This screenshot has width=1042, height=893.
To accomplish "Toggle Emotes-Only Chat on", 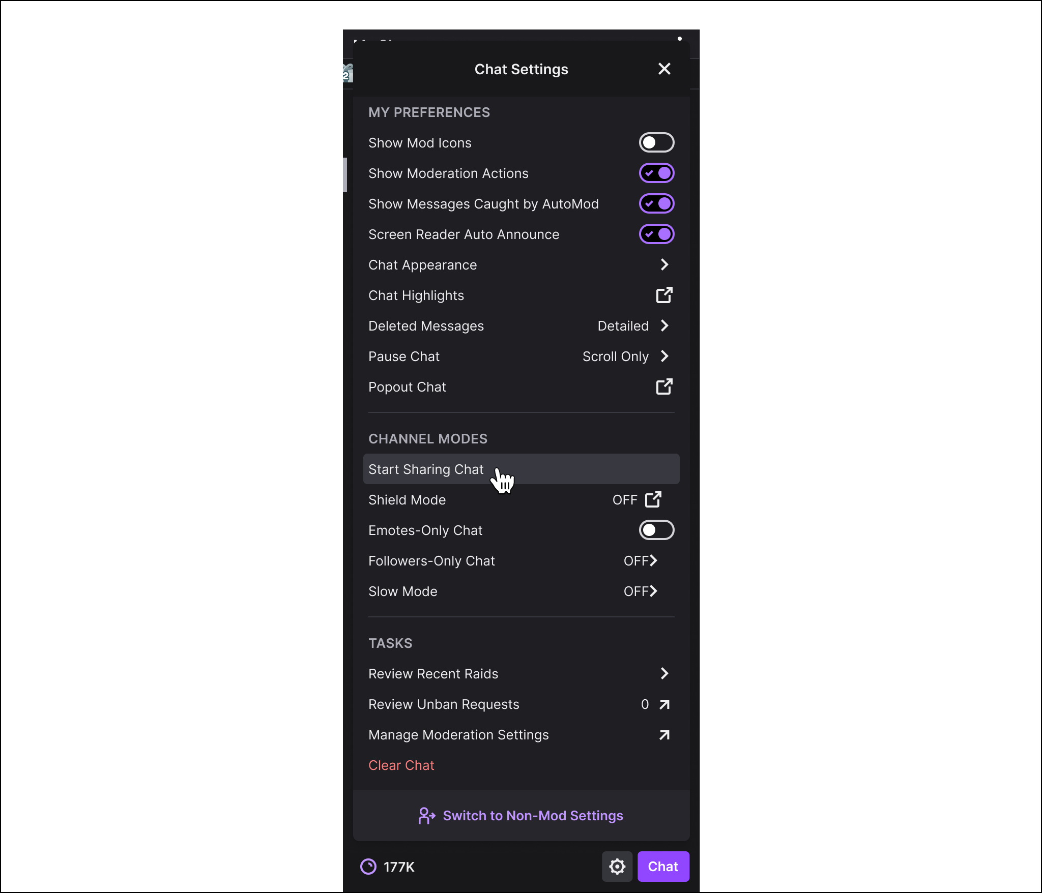I will [x=656, y=530].
